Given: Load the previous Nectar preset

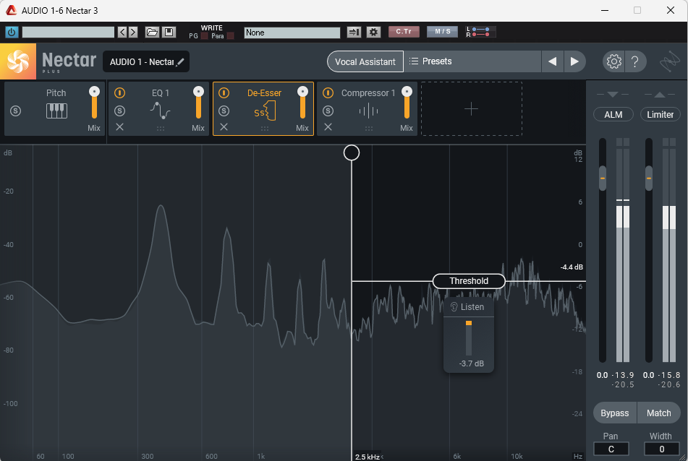Looking at the screenshot, I should tap(553, 62).
